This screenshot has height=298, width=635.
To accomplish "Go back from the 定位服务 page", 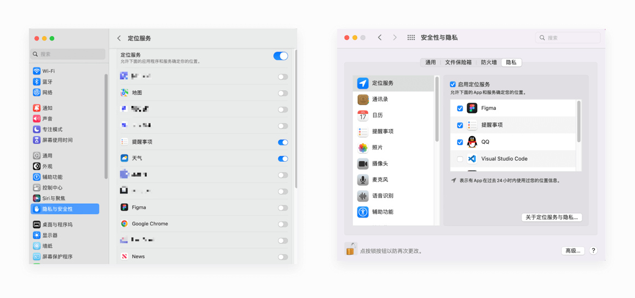I will (119, 38).
